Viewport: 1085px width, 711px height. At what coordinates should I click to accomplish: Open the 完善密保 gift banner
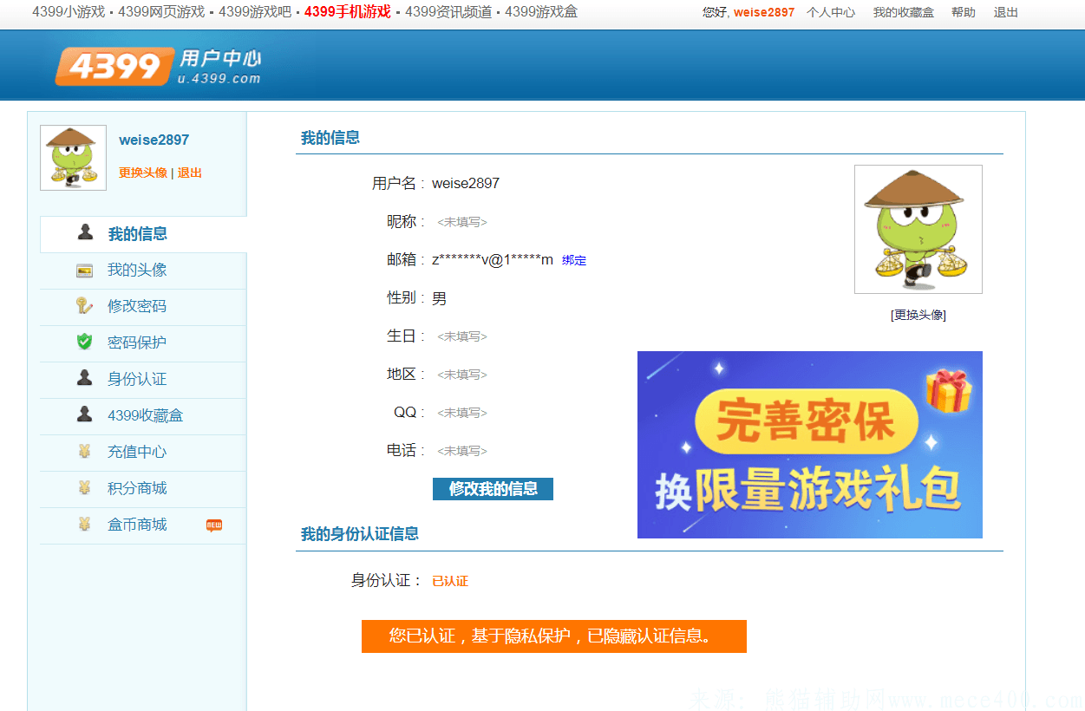(809, 445)
